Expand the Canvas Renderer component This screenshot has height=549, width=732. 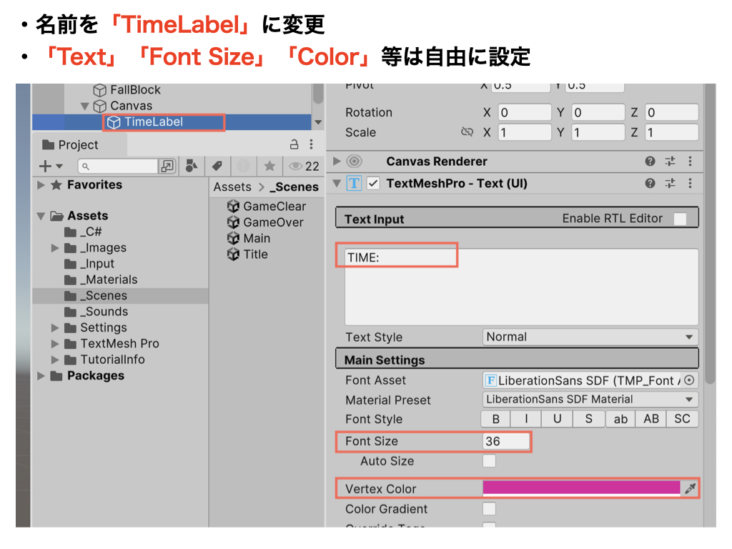pyautogui.click(x=337, y=162)
